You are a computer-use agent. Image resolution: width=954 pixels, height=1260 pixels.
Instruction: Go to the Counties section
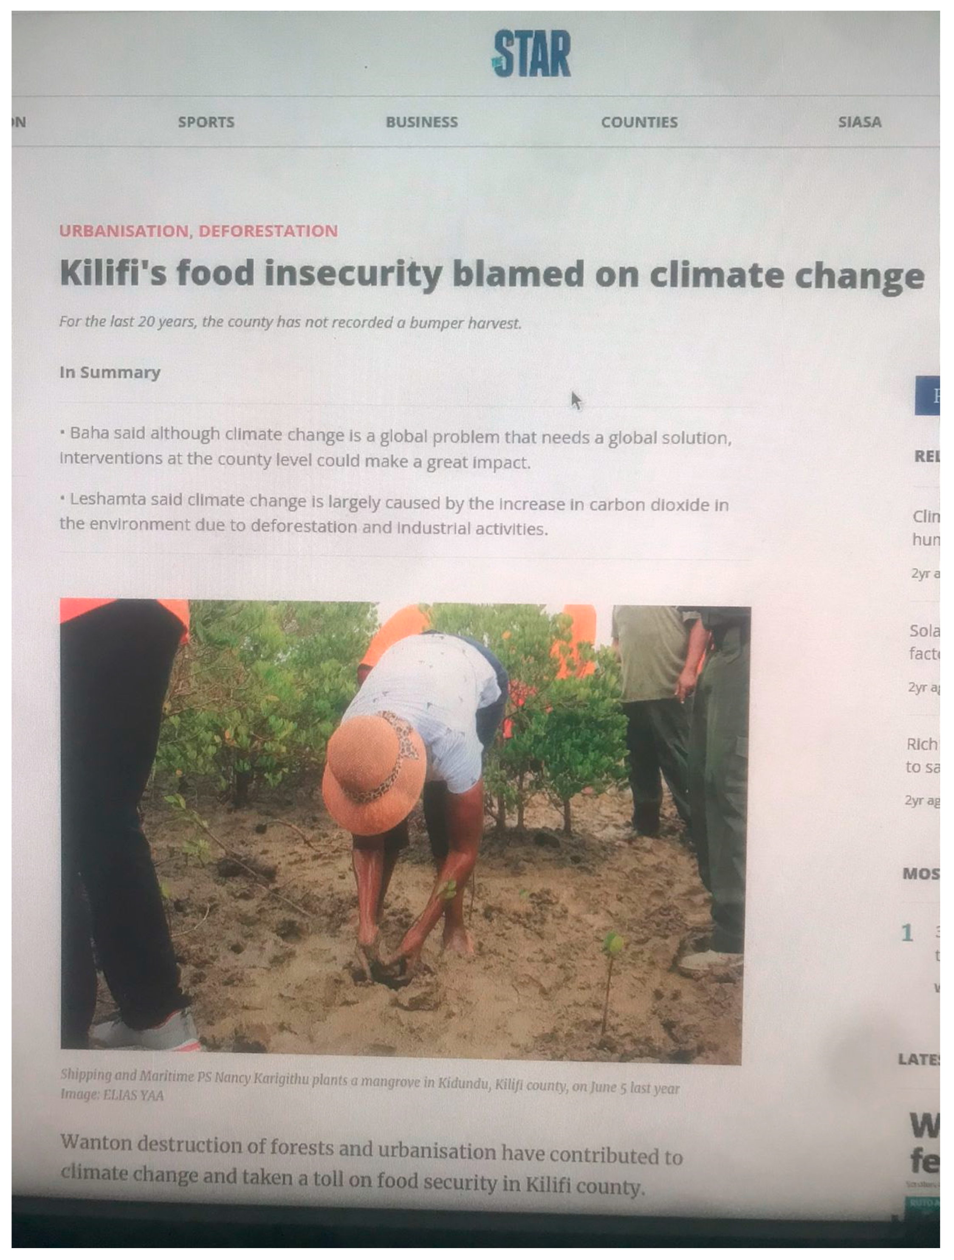639,122
